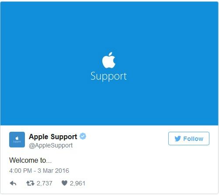The width and height of the screenshot is (219, 195).
Task: Open the Apple Support profile avatar
Action: tap(17, 140)
